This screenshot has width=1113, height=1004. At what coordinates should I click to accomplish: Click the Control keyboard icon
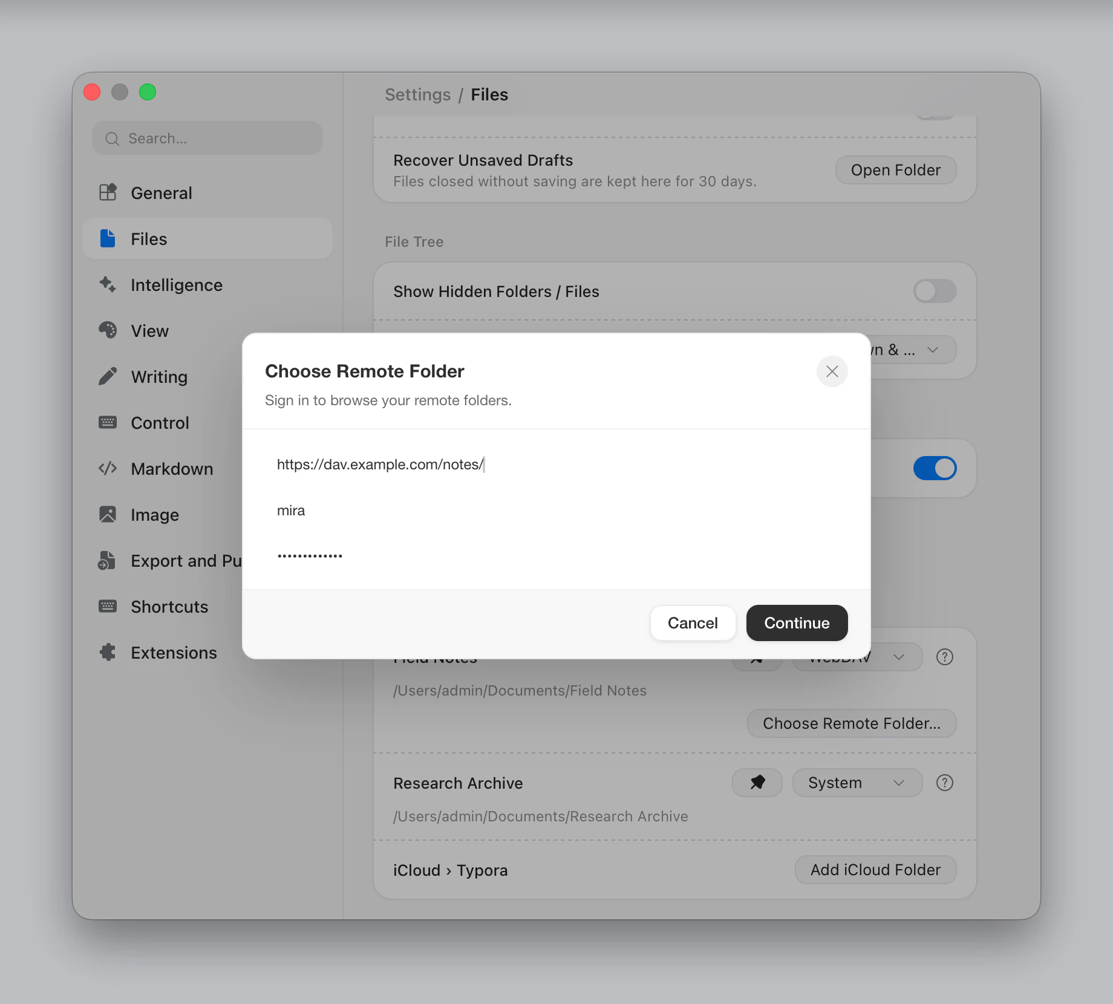click(108, 422)
